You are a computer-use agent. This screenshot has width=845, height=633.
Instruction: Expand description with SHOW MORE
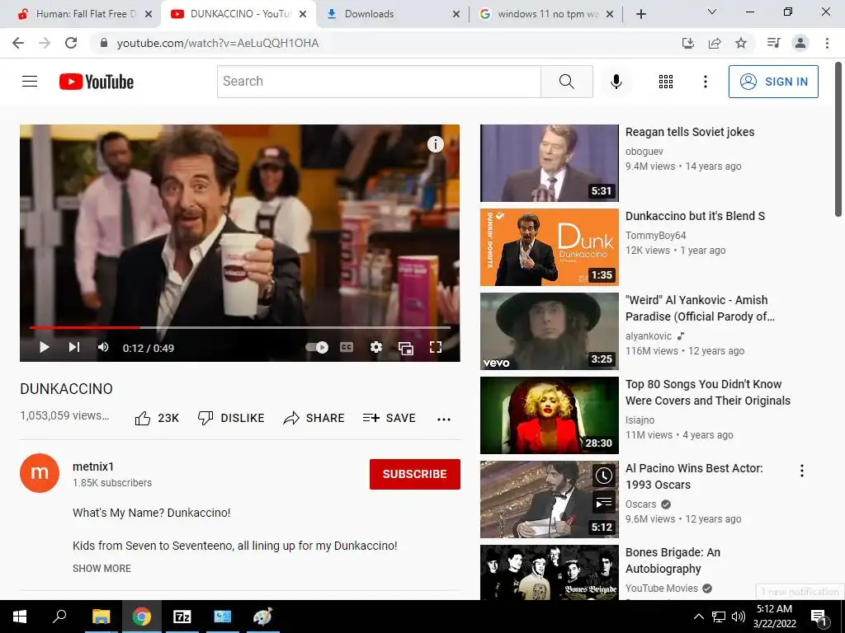coord(101,569)
